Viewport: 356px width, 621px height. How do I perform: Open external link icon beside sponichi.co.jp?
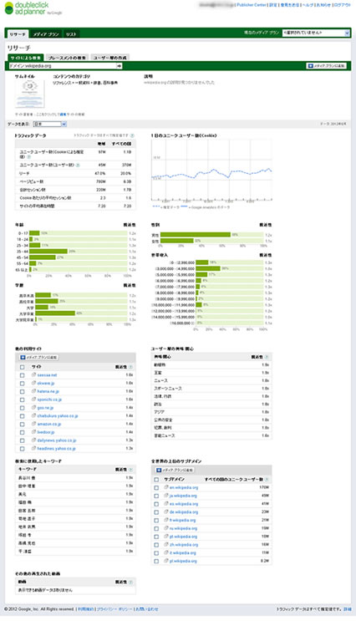tap(34, 400)
